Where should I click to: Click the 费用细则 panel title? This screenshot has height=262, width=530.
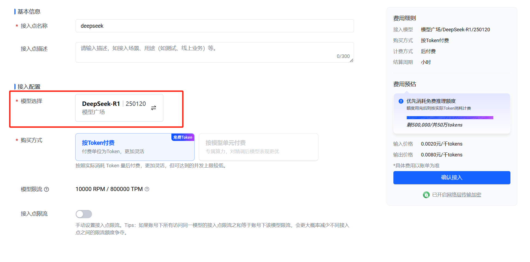tap(405, 18)
